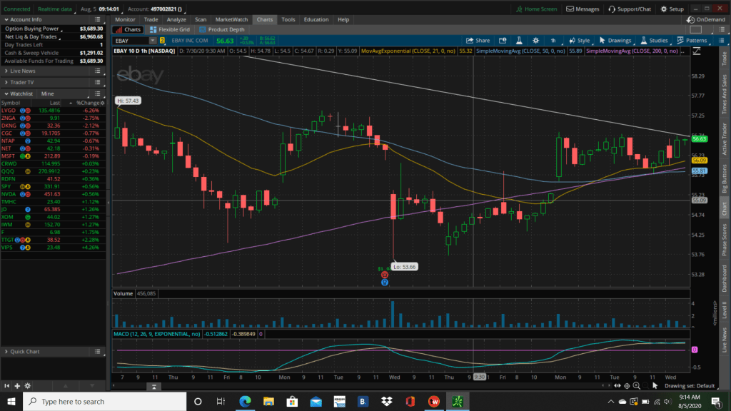Expand the Trader TV section
Screen dimensions: 731x411
pos(21,82)
